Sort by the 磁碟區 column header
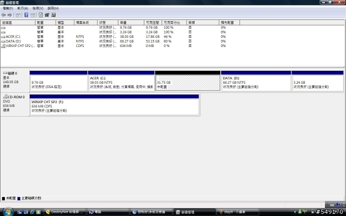346x216 pixels. (18, 23)
